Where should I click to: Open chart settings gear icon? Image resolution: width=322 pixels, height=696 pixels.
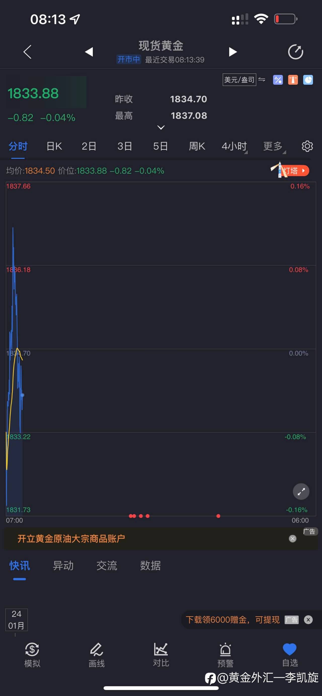coord(307,146)
